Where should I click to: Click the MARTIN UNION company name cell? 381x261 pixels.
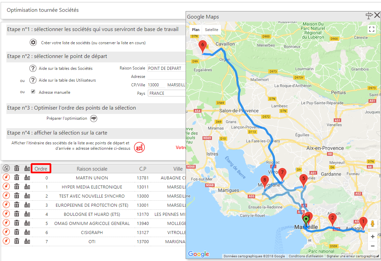pos(92,178)
